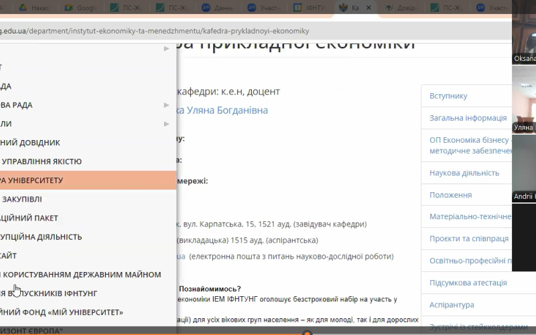Go to Проєкти та співпраця
This screenshot has width=536, height=335.
click(x=469, y=239)
